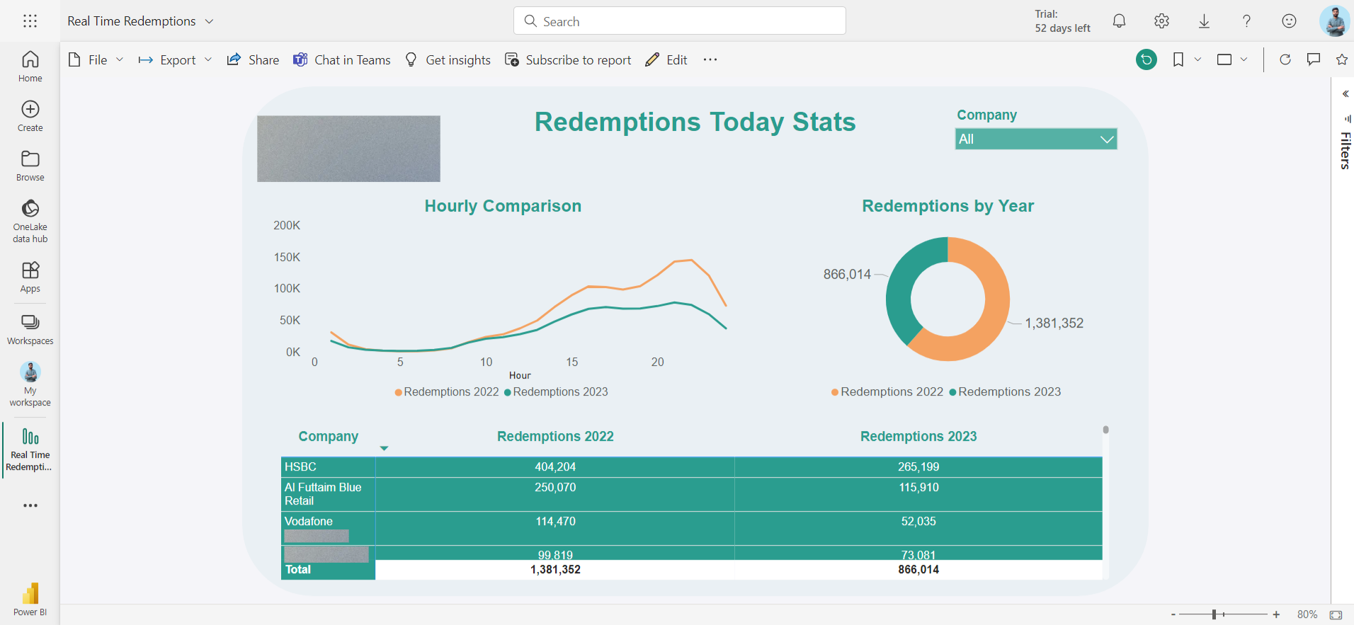The width and height of the screenshot is (1354, 625).
Task: Open Browse in left navigation
Action: (30, 166)
